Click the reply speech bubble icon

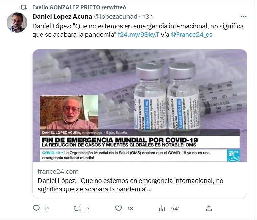pyautogui.click(x=36, y=208)
